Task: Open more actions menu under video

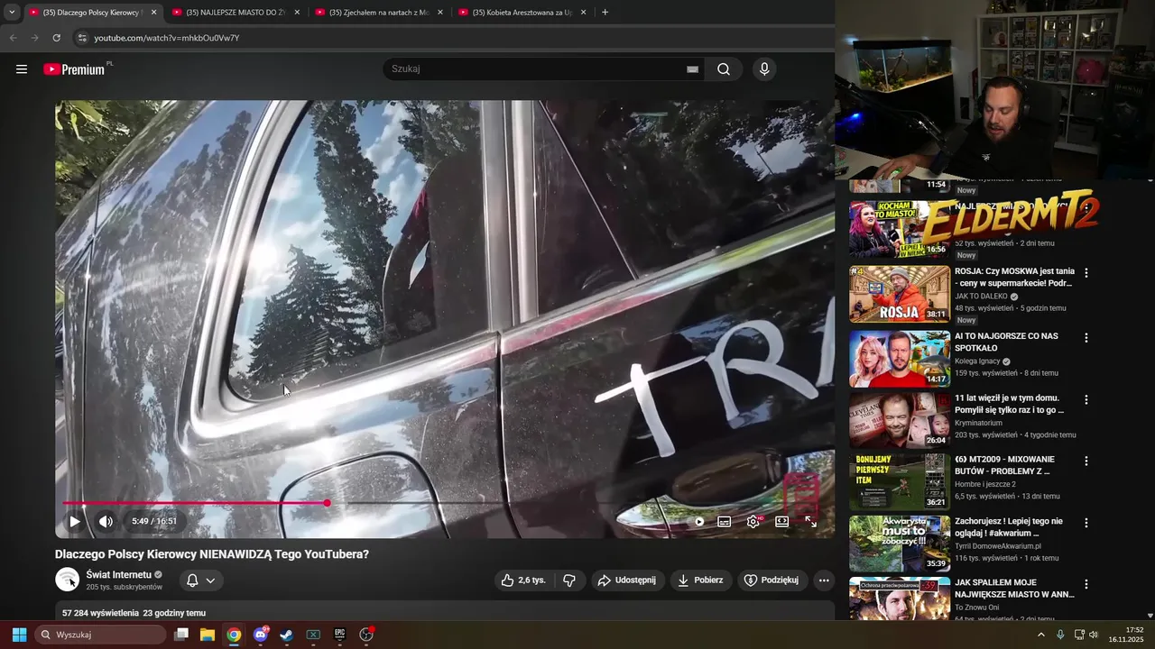Action: [x=824, y=580]
